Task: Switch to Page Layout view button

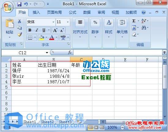Action: coord(96,127)
